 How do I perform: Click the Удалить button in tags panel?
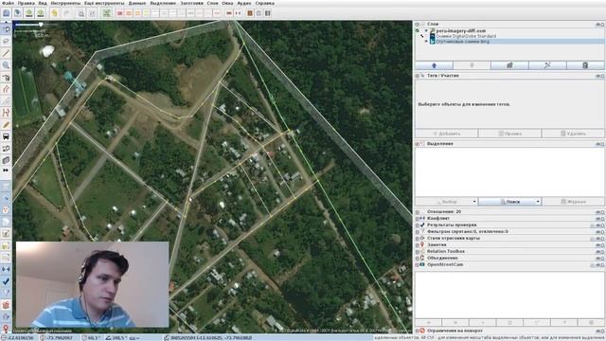pos(573,134)
